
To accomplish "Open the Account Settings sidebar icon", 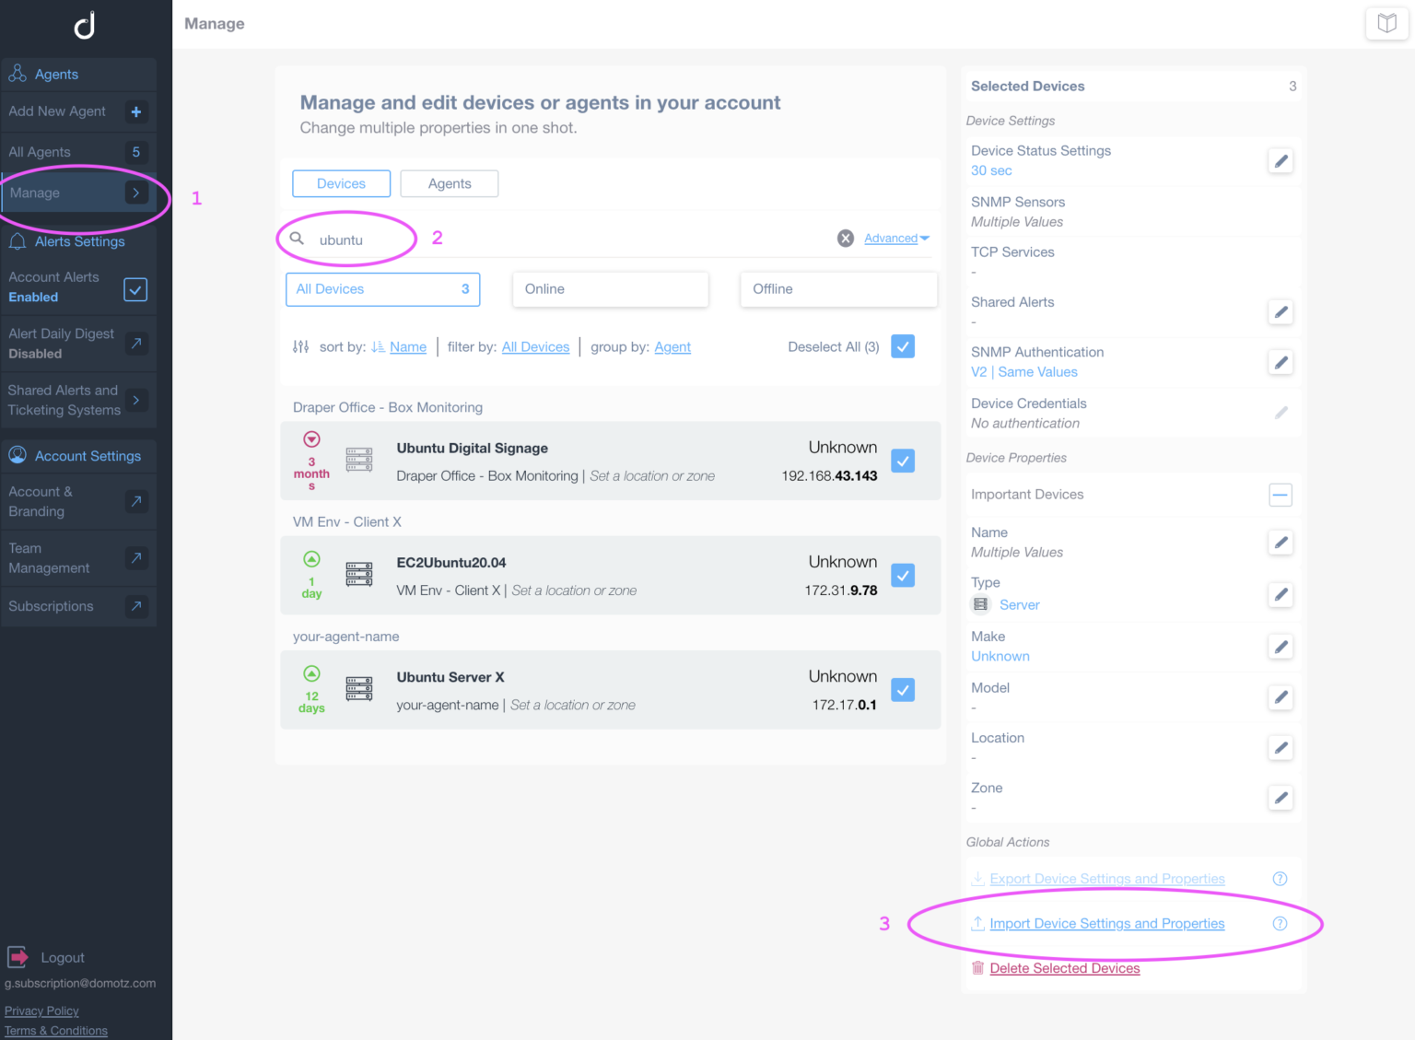I will [18, 455].
